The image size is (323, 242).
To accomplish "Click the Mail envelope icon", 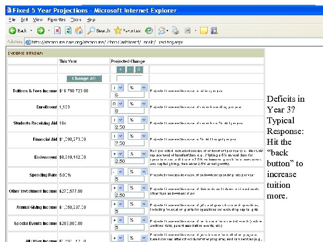I will coord(161,30).
